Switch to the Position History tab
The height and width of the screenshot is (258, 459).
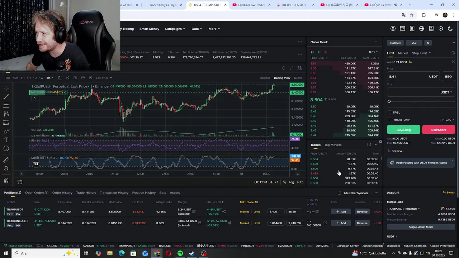click(x=144, y=193)
